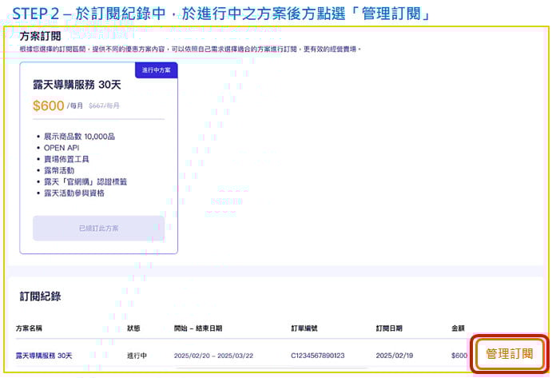Click the 露天「官網購」認證標籤 feature item
Screen dimensions: 552x378
click(84, 181)
